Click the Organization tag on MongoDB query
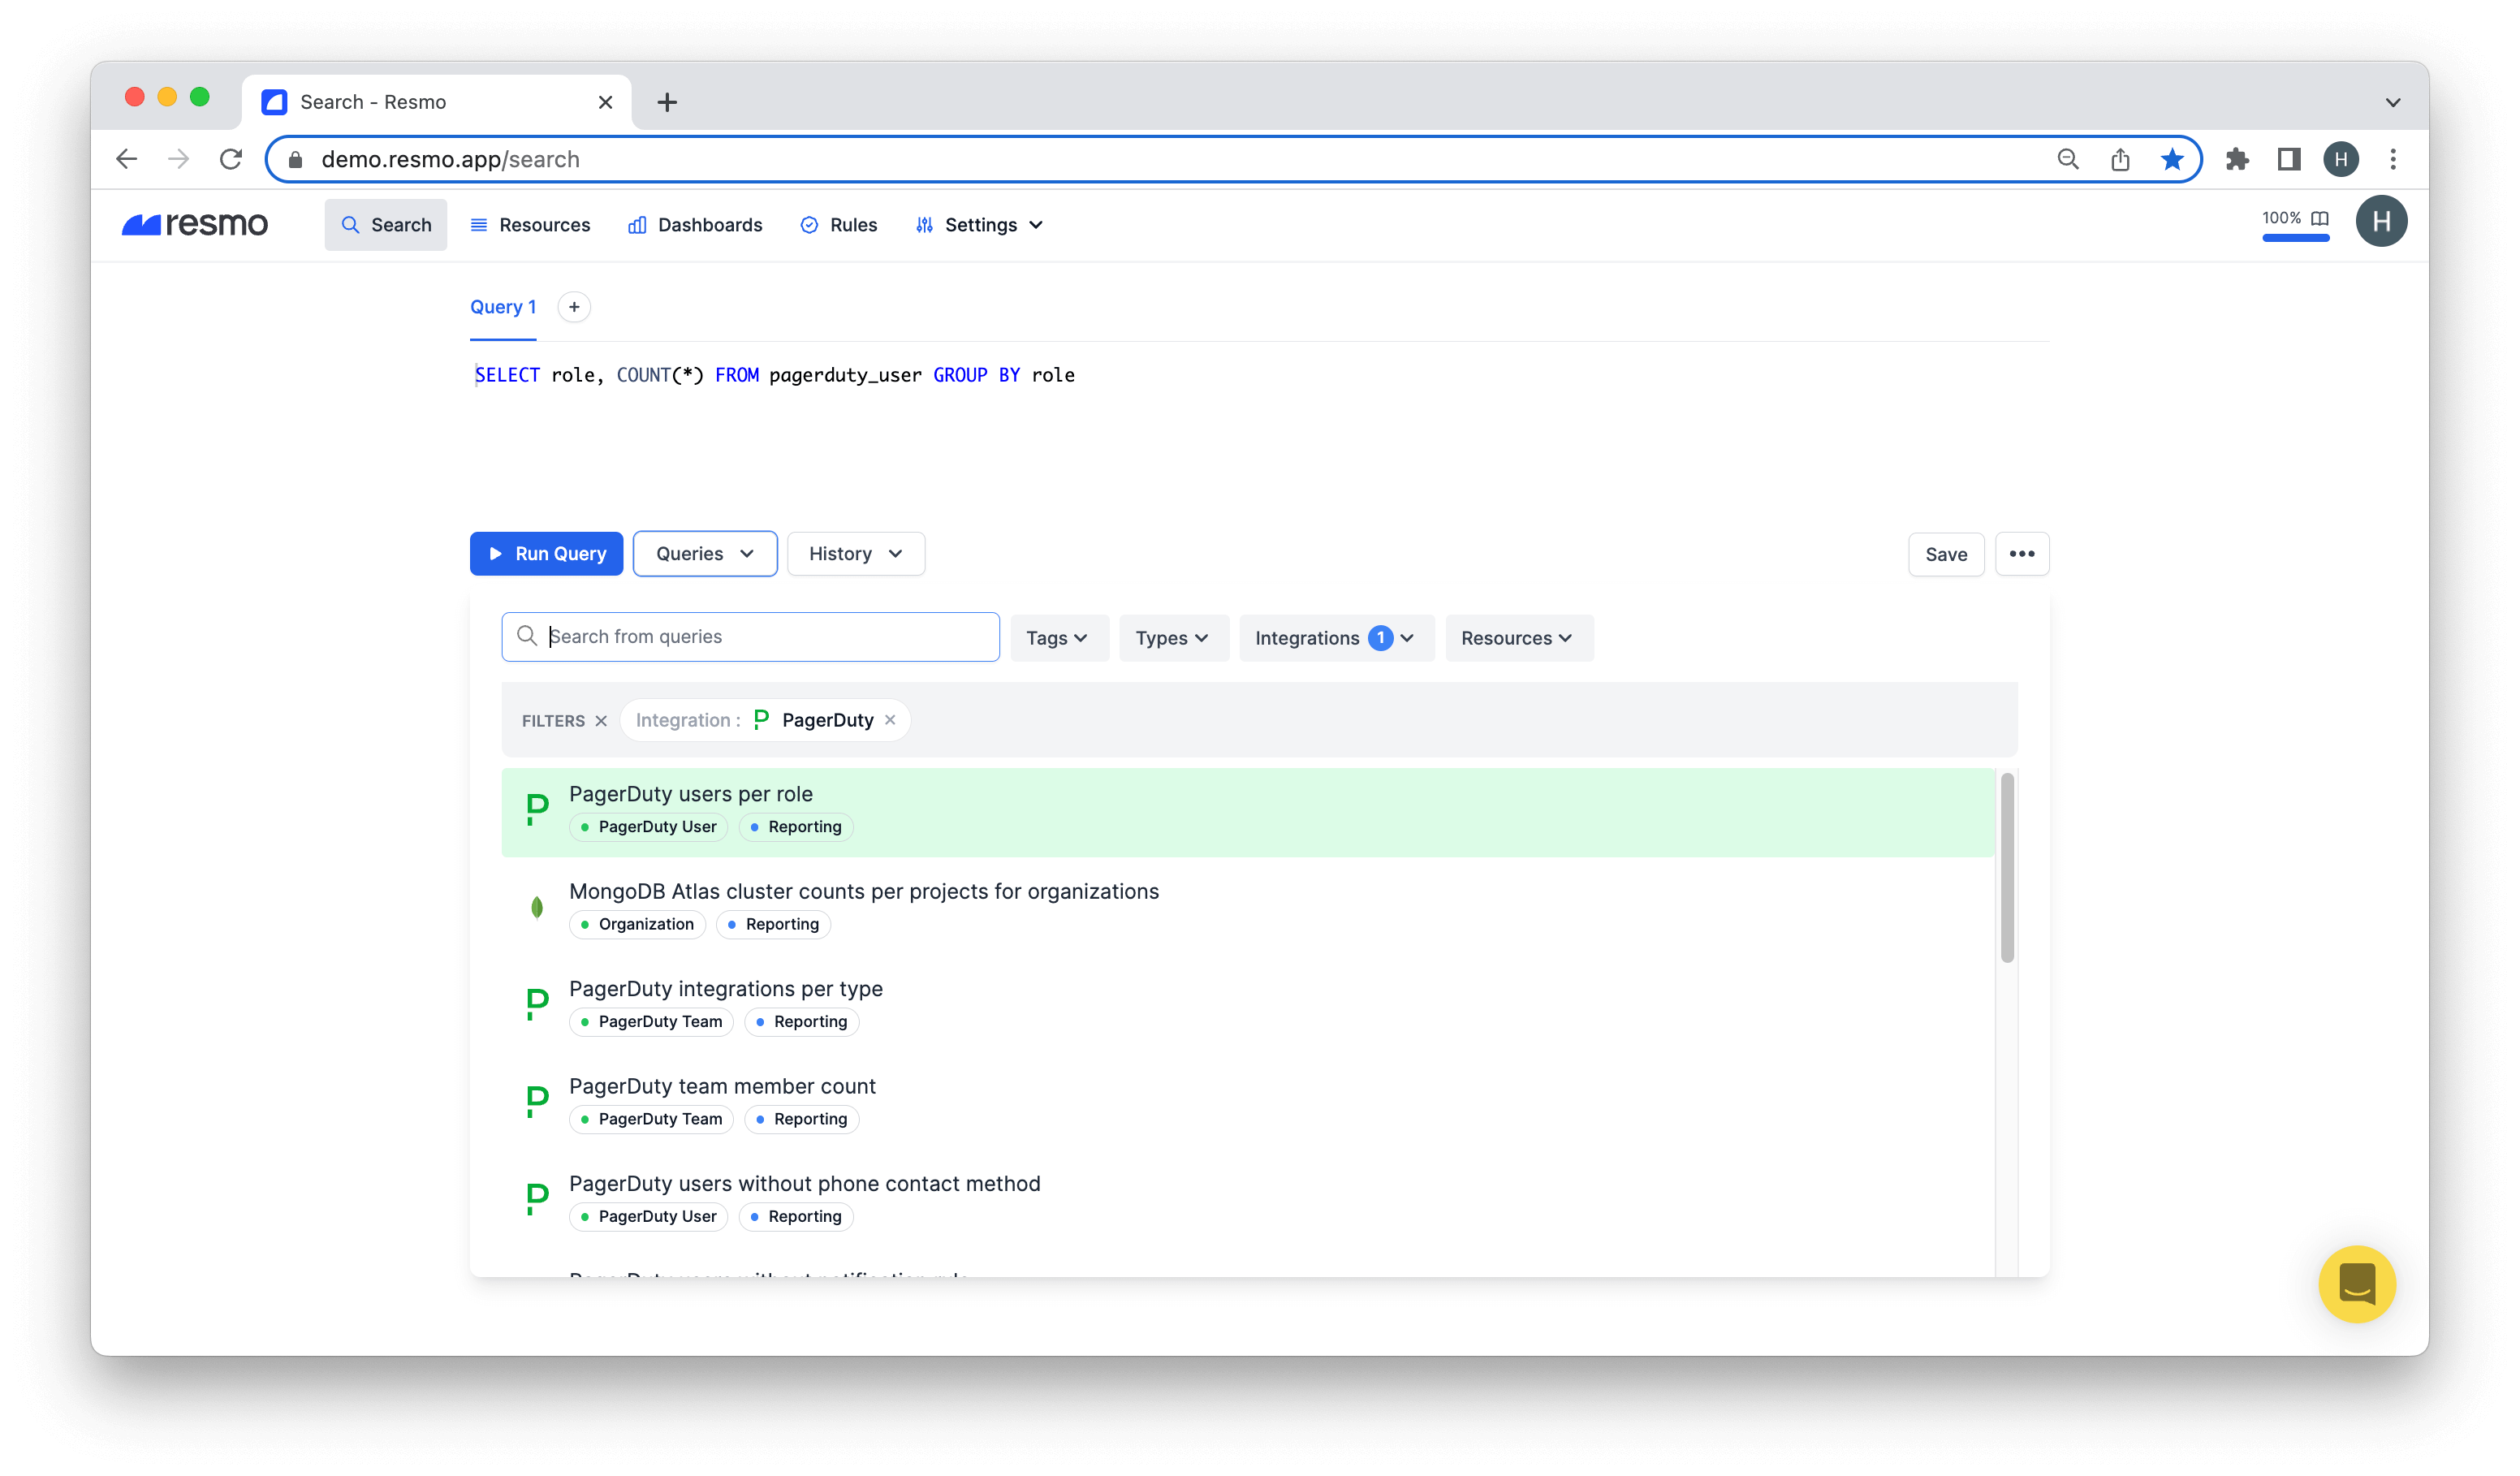Image resolution: width=2520 pixels, height=1476 pixels. pos(637,925)
